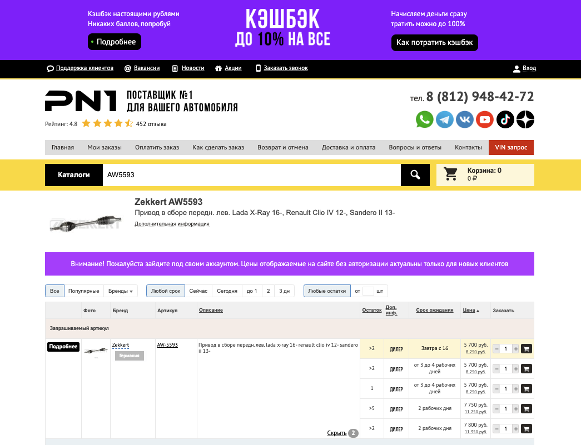The image size is (581, 445).
Task: Open 'Как сделать заказ' page
Action: tap(219, 147)
